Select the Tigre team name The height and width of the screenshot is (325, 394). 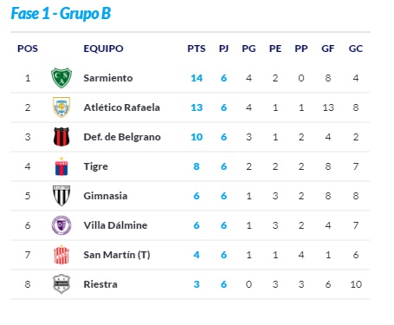tap(95, 166)
